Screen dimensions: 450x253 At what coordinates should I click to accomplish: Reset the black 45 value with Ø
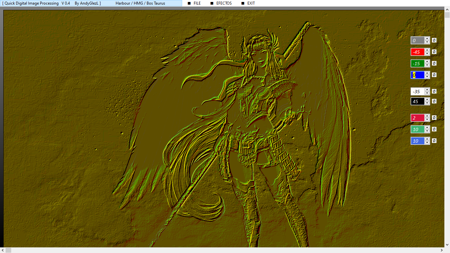[434, 101]
